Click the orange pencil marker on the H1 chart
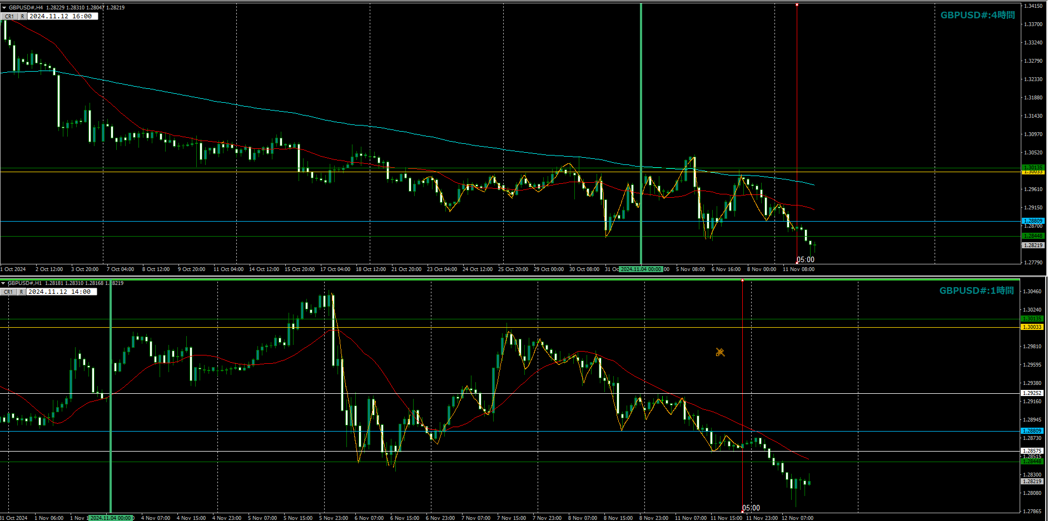This screenshot has height=521, width=1048. pyautogui.click(x=720, y=352)
